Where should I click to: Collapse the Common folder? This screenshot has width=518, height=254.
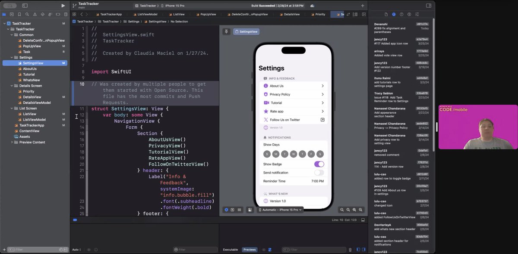(11, 35)
